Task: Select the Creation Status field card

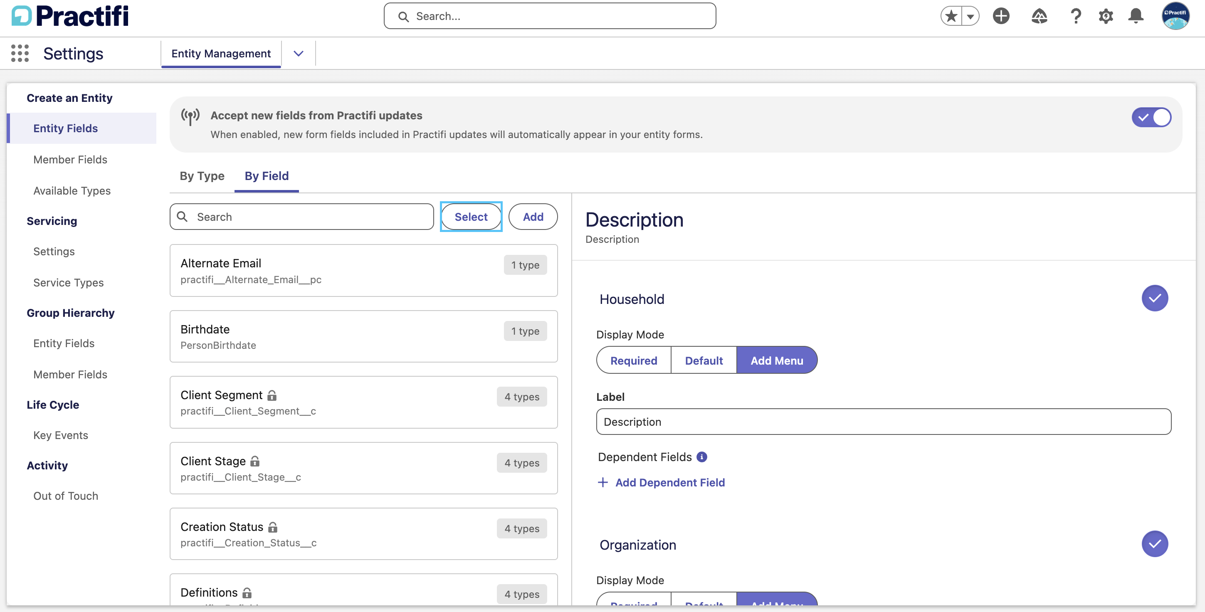Action: point(363,534)
